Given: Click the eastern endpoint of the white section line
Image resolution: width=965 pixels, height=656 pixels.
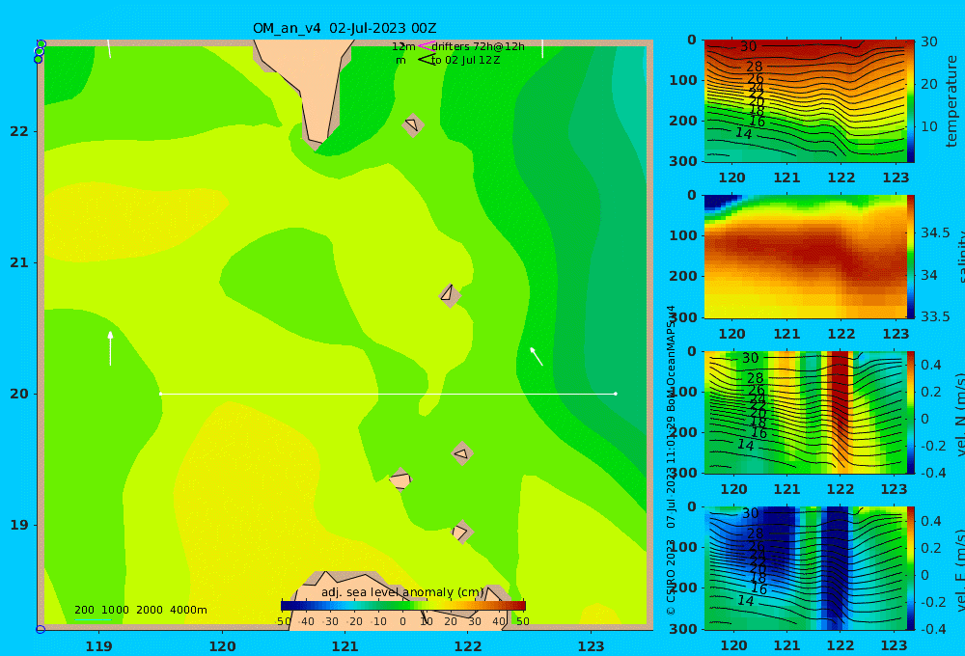Looking at the screenshot, I should pyautogui.click(x=616, y=394).
